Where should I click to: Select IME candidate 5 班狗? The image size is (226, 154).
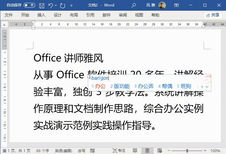[x=184, y=86]
